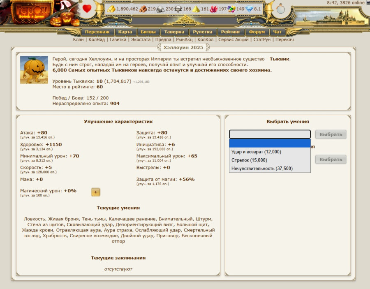Click the mana ring icon

point(280,8)
